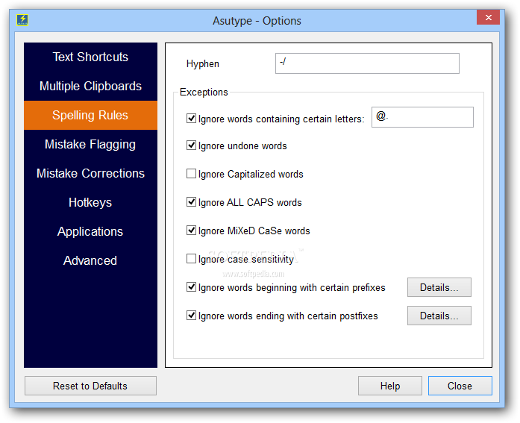Viewport: 520px width, 423px height.
Task: Select the Spelling Rules section
Action: pyautogui.click(x=90, y=115)
